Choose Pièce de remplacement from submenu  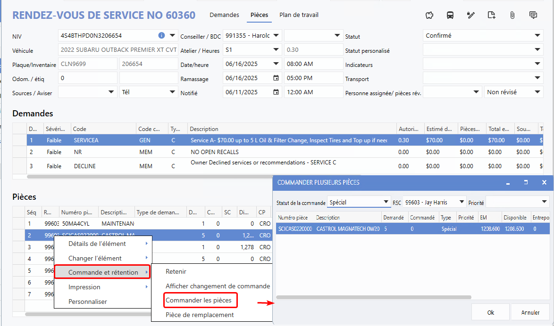200,315
